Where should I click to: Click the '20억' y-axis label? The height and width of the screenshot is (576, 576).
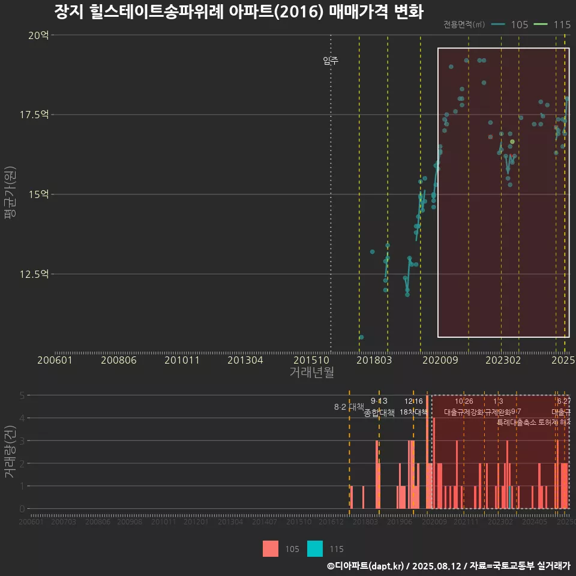(38, 35)
